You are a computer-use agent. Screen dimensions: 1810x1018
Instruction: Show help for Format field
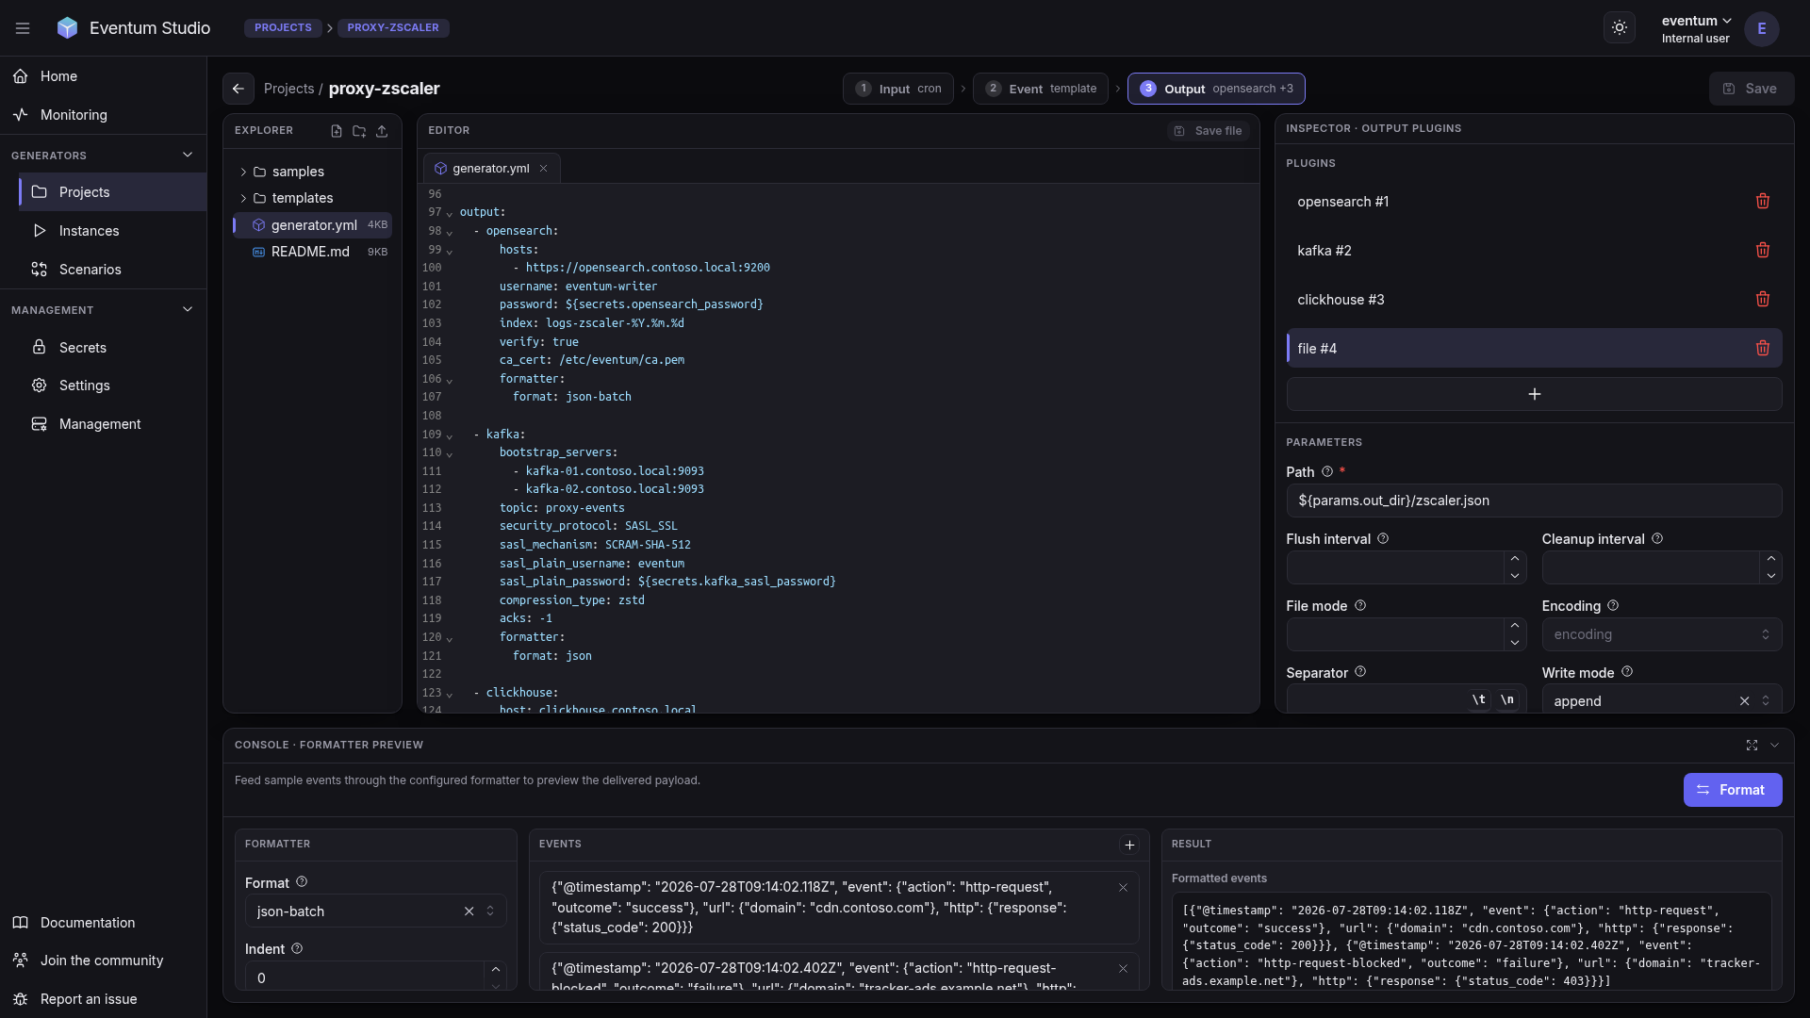coord(302,882)
